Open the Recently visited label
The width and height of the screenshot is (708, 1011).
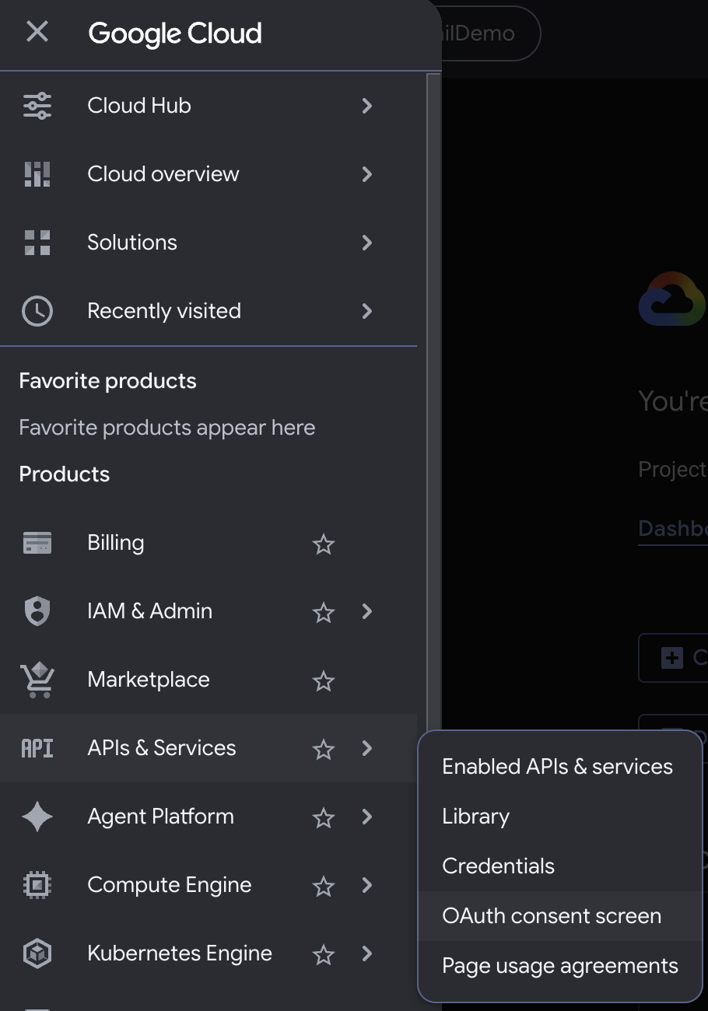coord(164,311)
